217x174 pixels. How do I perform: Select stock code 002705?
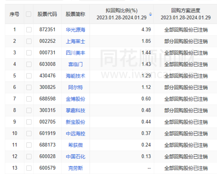(x=47, y=122)
